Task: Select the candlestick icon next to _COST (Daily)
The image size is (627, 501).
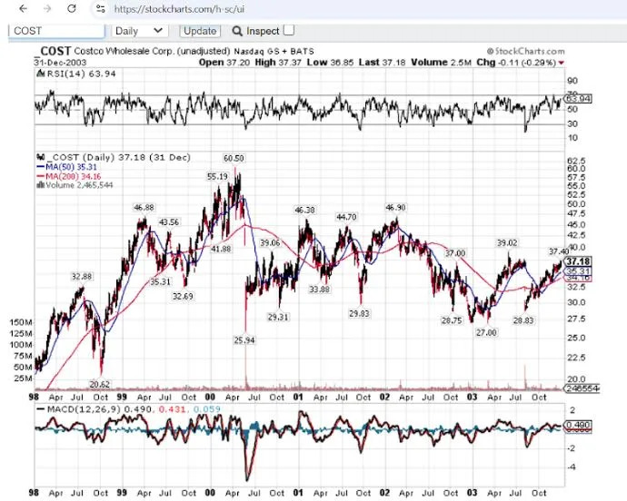Action: click(40, 157)
